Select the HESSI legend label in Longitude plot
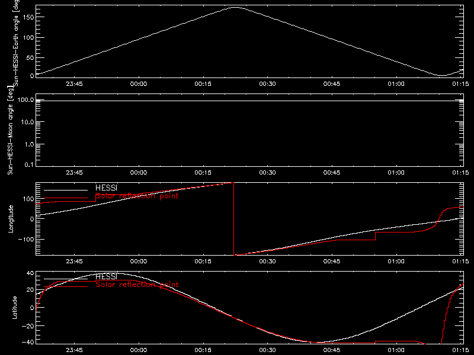The image size is (474, 355). click(106, 188)
